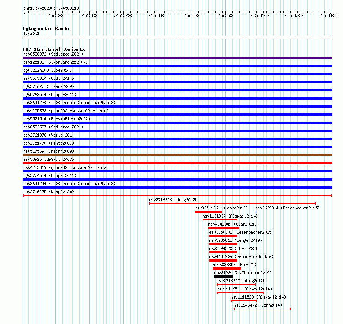The image size is (343, 324).
Task: Select esv2751770 (Pinto2007) label
Action: point(49,143)
